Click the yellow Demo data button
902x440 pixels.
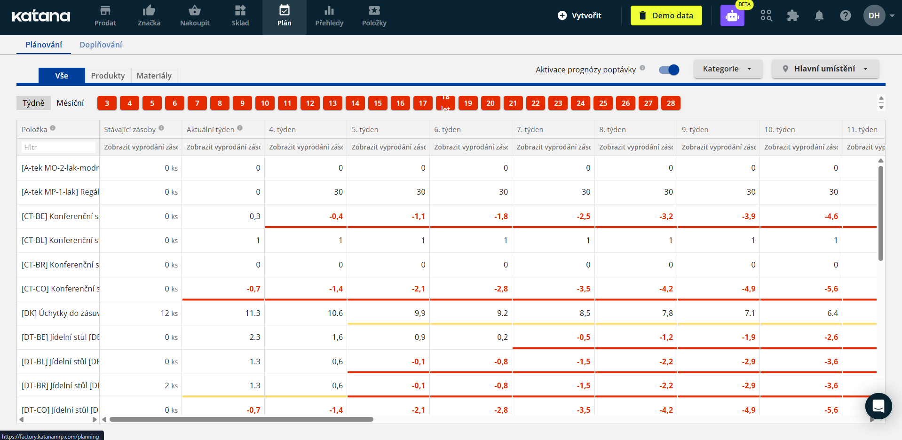click(666, 16)
